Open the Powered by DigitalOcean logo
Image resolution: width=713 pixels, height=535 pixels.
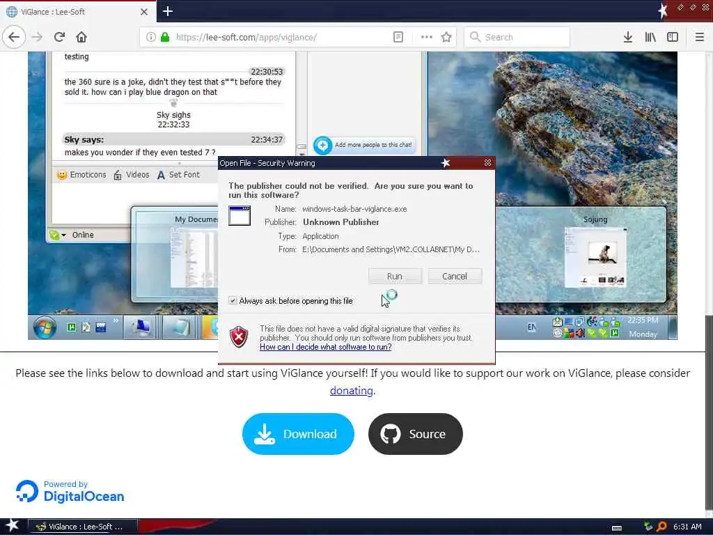(70, 492)
